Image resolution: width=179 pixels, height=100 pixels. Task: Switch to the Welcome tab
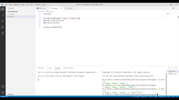(42, 8)
